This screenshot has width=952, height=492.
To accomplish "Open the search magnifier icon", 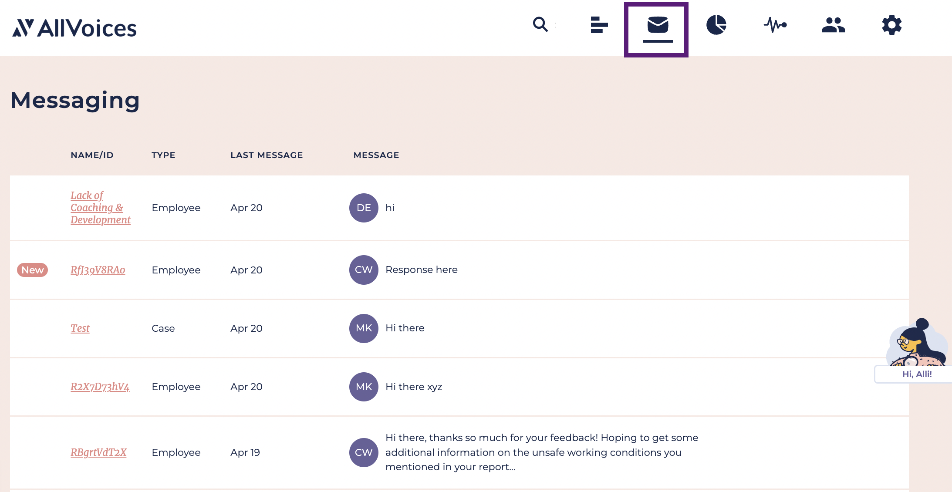I will pyautogui.click(x=540, y=24).
